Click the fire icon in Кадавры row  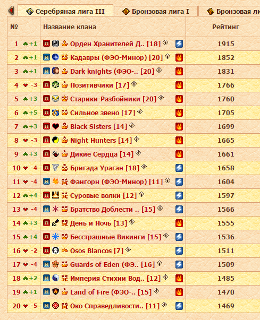pyautogui.click(x=179, y=57)
